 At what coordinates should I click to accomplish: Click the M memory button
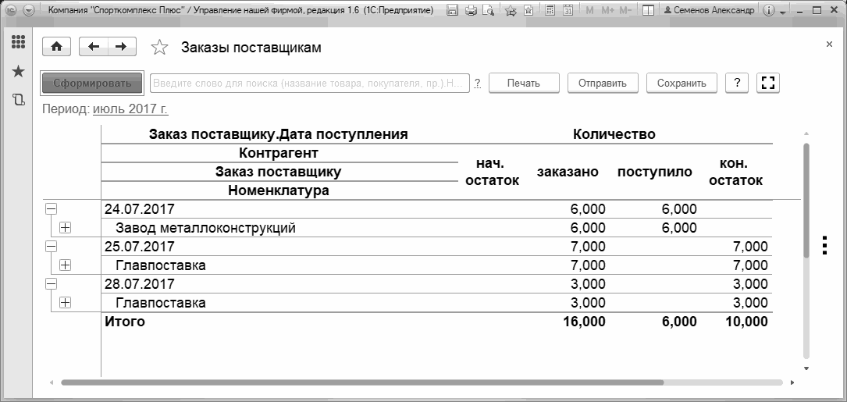(589, 10)
